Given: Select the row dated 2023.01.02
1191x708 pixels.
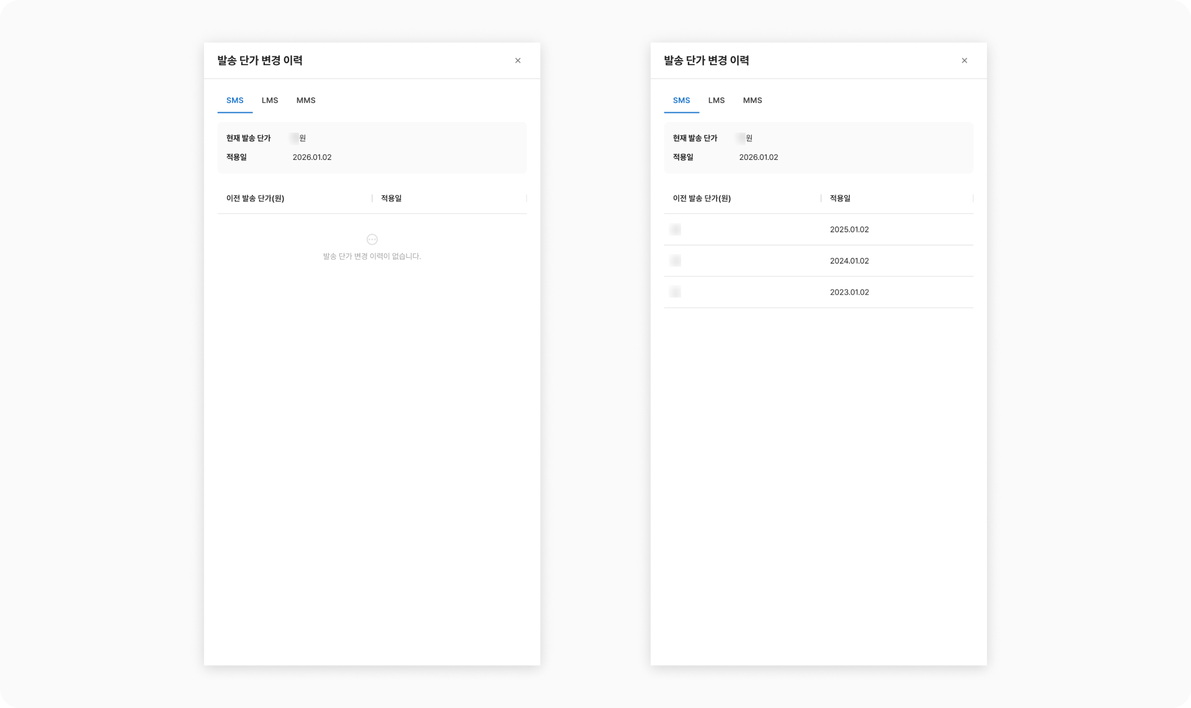Looking at the screenshot, I should click(x=849, y=292).
